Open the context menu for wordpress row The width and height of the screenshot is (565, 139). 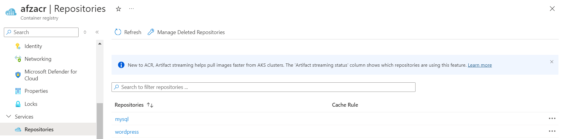552,131
